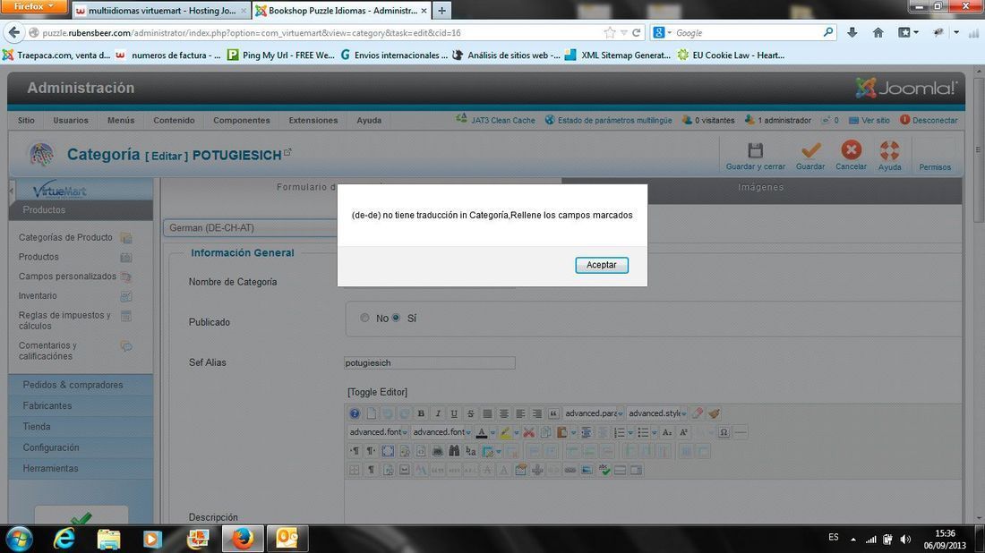This screenshot has width=985, height=553.
Task: Click the Cancelar toolbar button
Action: [x=852, y=157]
